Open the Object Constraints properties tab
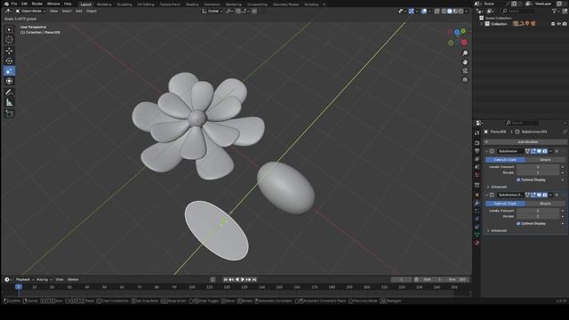Image resolution: width=569 pixels, height=320 pixels. coord(477,228)
